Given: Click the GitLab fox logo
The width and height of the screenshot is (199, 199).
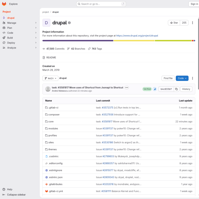Looking at the screenshot, I should coord(5,4).
